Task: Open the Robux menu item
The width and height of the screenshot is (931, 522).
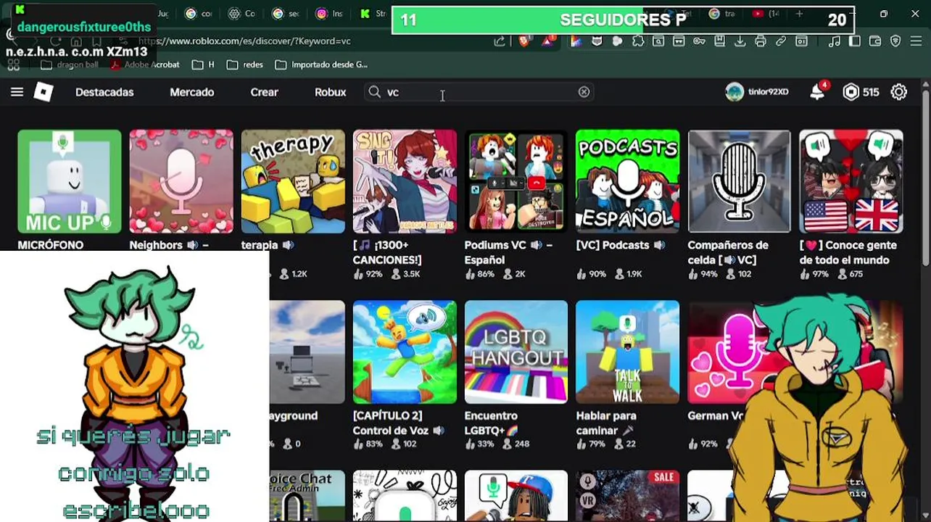Action: pos(330,92)
